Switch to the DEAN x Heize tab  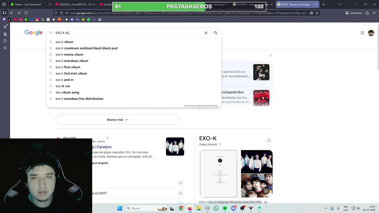point(75,4)
